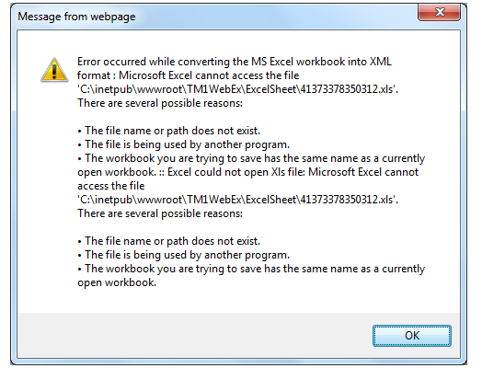Click the first "file name or path does not exist" bullet
The image size is (482, 368).
(x=168, y=131)
